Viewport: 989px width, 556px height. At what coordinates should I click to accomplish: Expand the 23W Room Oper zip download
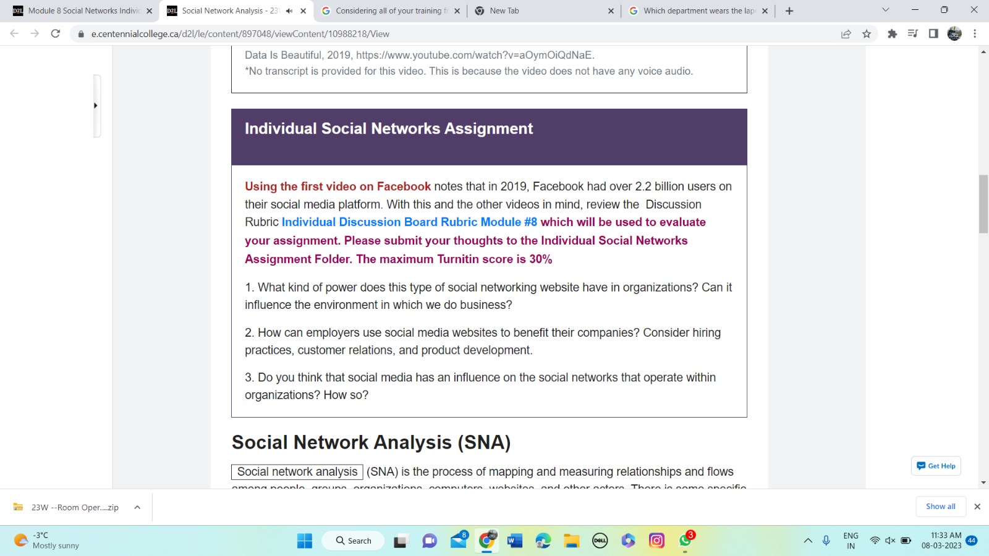pos(137,507)
